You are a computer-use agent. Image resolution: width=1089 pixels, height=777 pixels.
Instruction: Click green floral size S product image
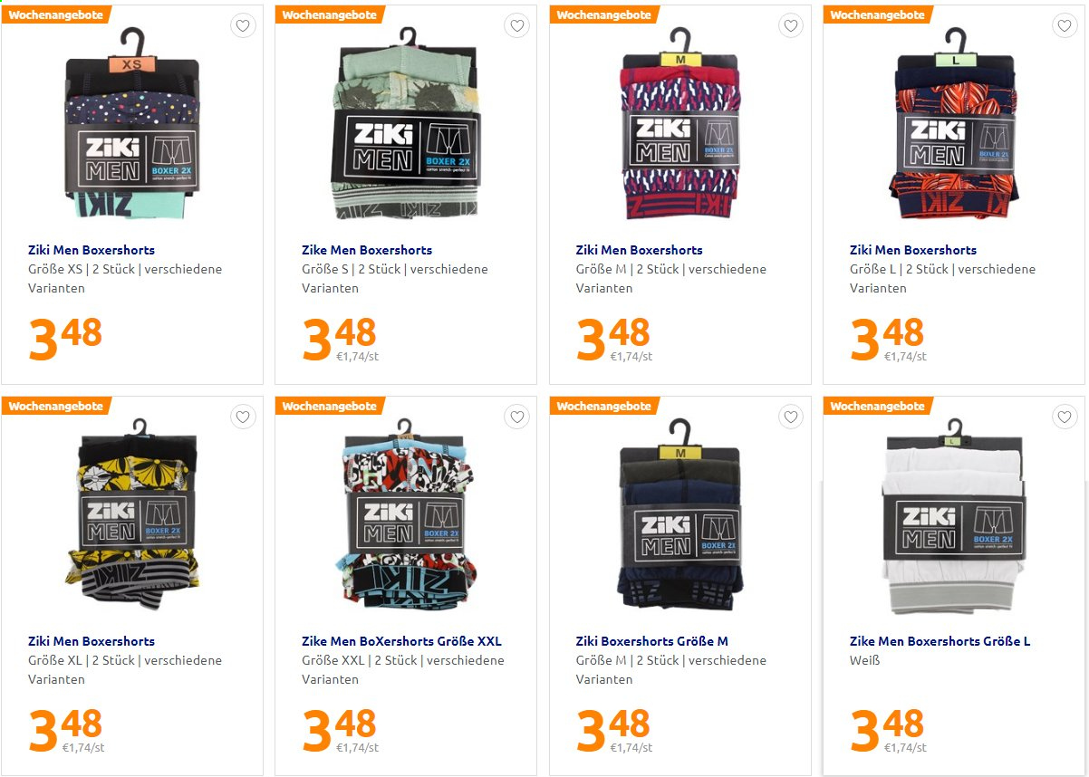point(407,124)
